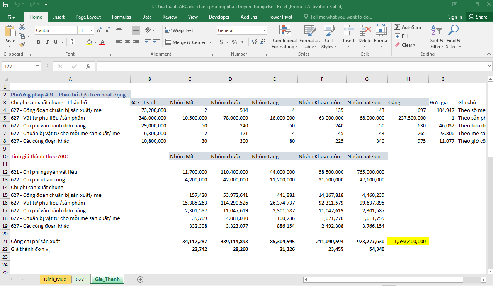Click into the formula bar input
493x286 pixels.
tap(290, 66)
